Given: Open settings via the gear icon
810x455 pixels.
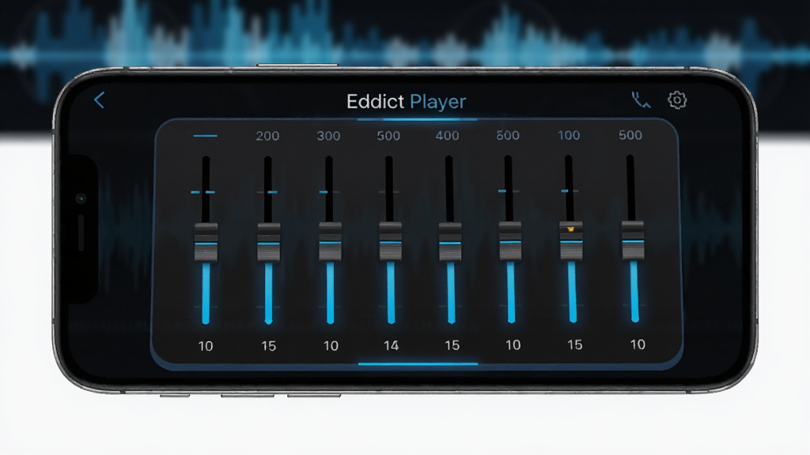Looking at the screenshot, I should [x=677, y=100].
